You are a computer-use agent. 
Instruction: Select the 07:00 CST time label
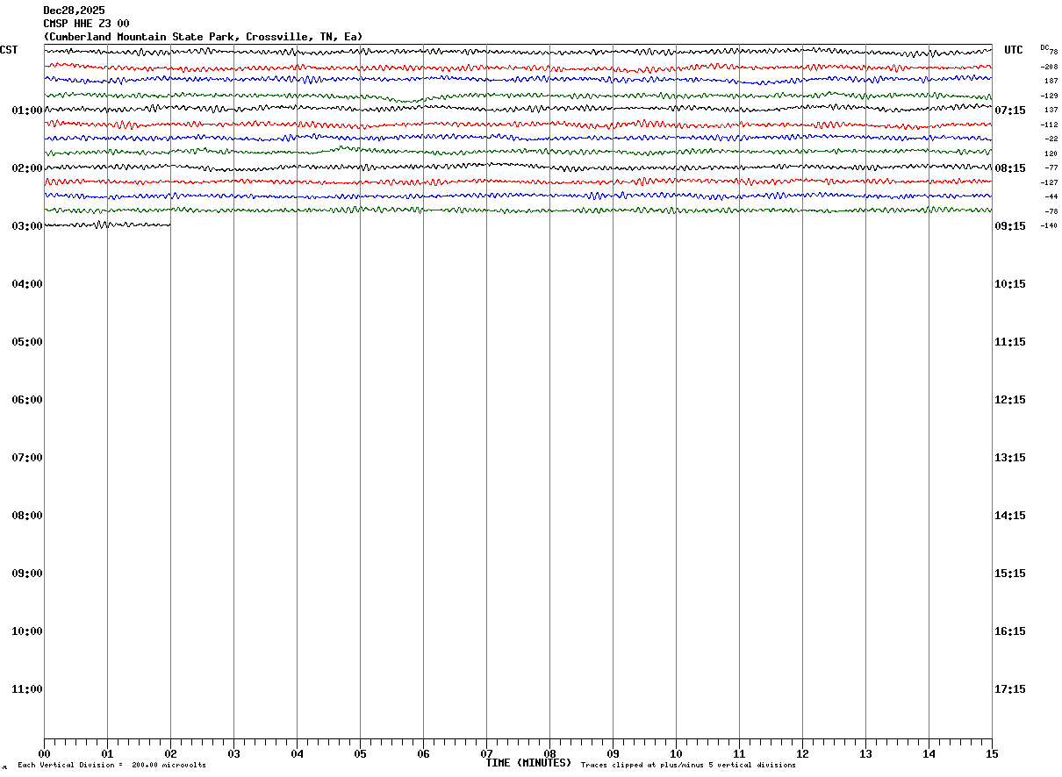click(27, 458)
